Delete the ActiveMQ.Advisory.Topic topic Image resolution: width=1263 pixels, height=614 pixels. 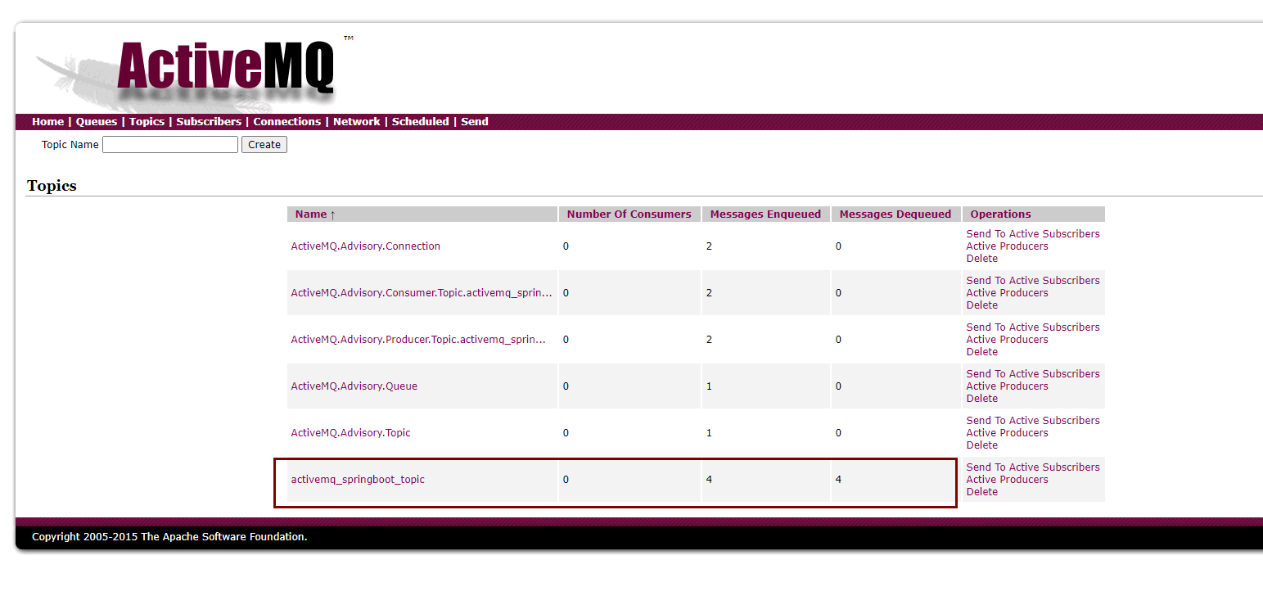tap(981, 445)
